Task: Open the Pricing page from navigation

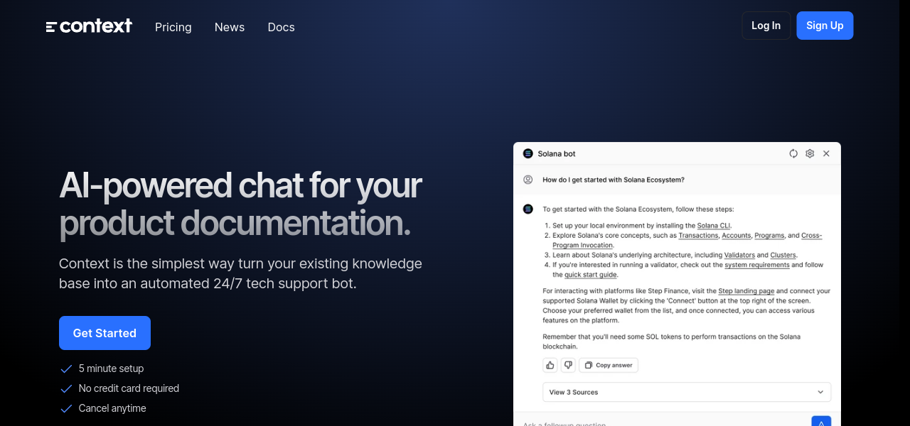Action: [173, 27]
